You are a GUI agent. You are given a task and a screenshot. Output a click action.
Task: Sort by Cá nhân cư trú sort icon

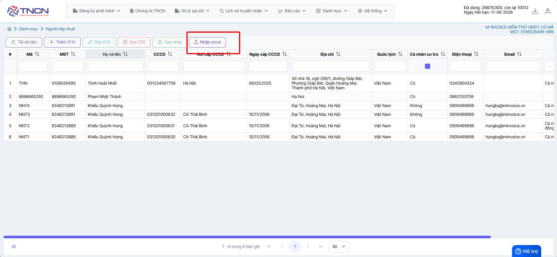(x=443, y=54)
